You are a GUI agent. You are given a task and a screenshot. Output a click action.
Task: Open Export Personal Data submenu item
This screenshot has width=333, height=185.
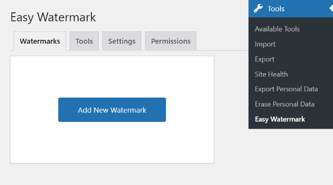pos(286,89)
